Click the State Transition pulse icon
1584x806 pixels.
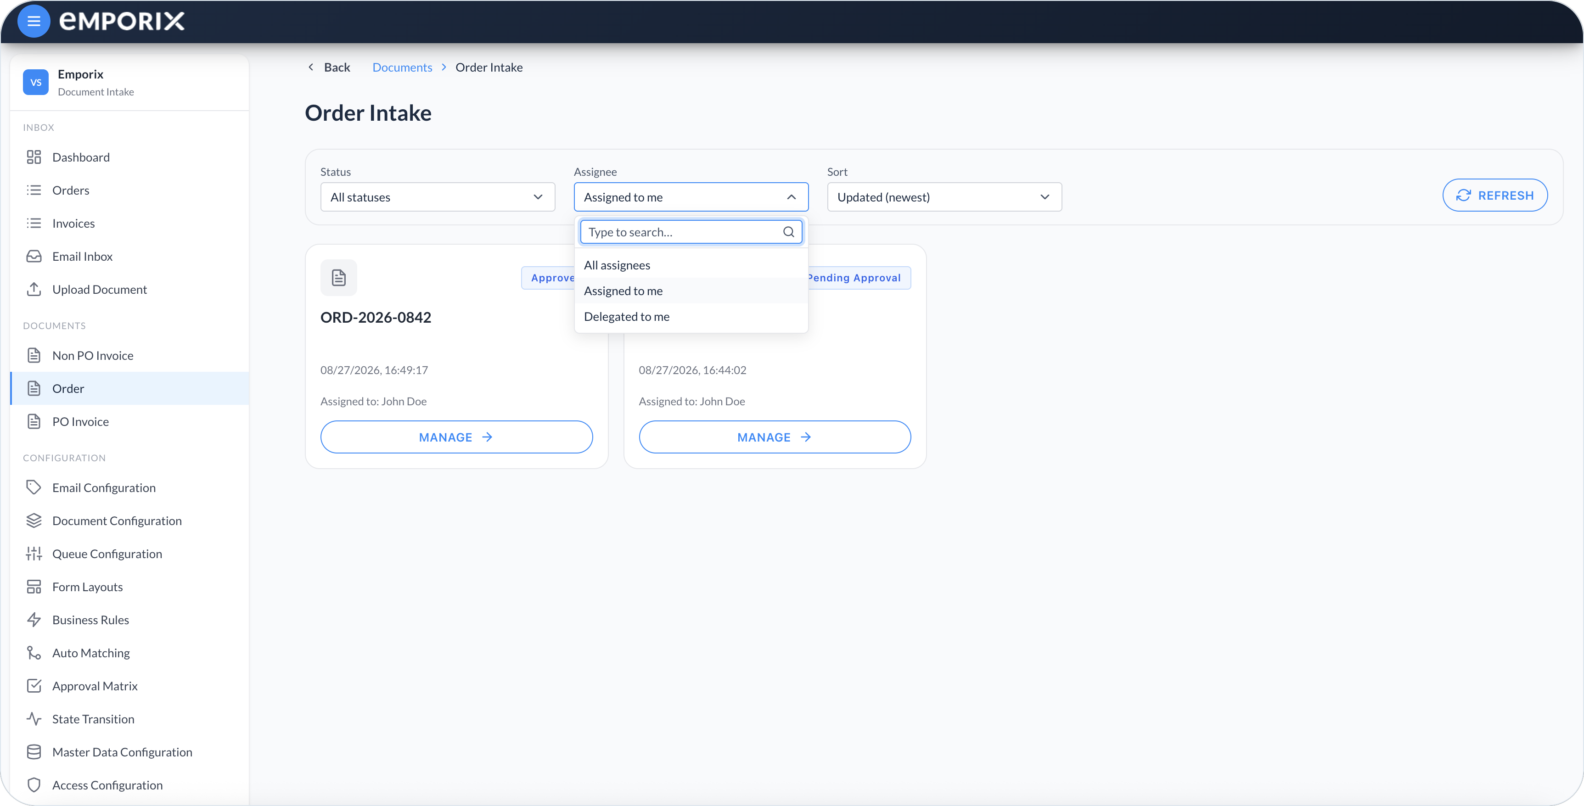[34, 719]
